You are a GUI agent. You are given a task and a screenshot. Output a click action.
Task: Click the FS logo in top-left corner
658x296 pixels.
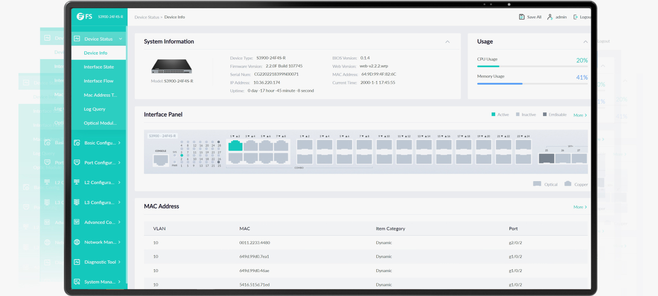tap(82, 16)
